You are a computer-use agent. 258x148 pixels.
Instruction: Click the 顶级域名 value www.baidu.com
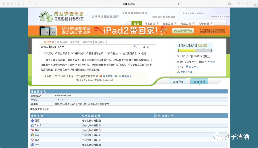point(63,96)
